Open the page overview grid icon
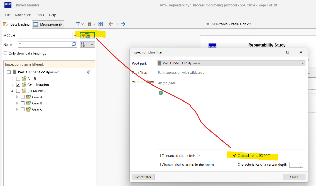 [101, 24]
